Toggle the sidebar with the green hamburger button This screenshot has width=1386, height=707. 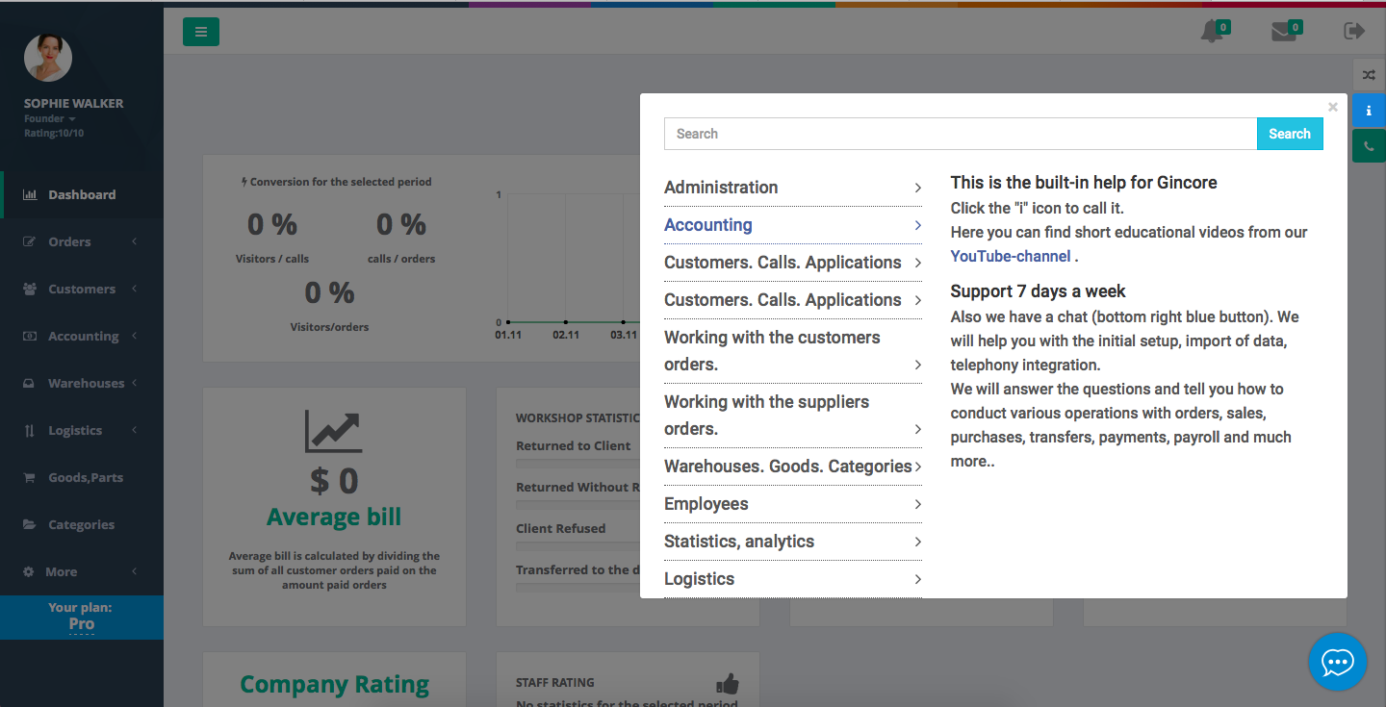click(201, 32)
